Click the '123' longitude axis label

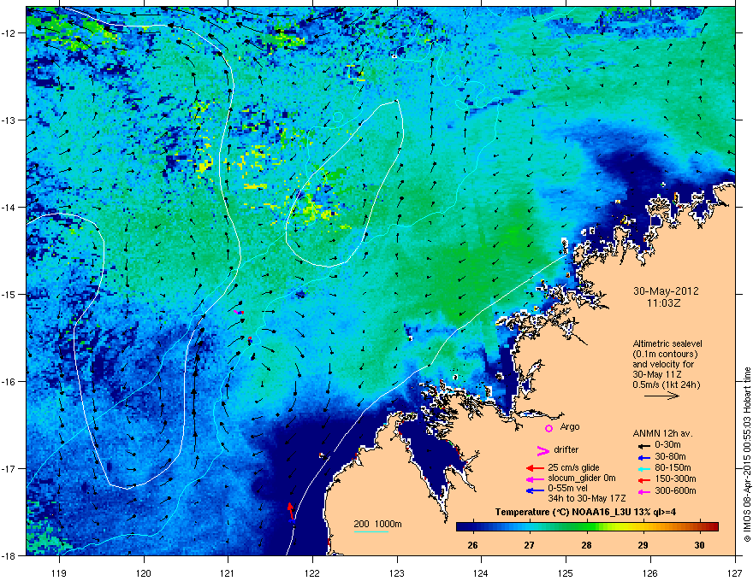(x=397, y=573)
